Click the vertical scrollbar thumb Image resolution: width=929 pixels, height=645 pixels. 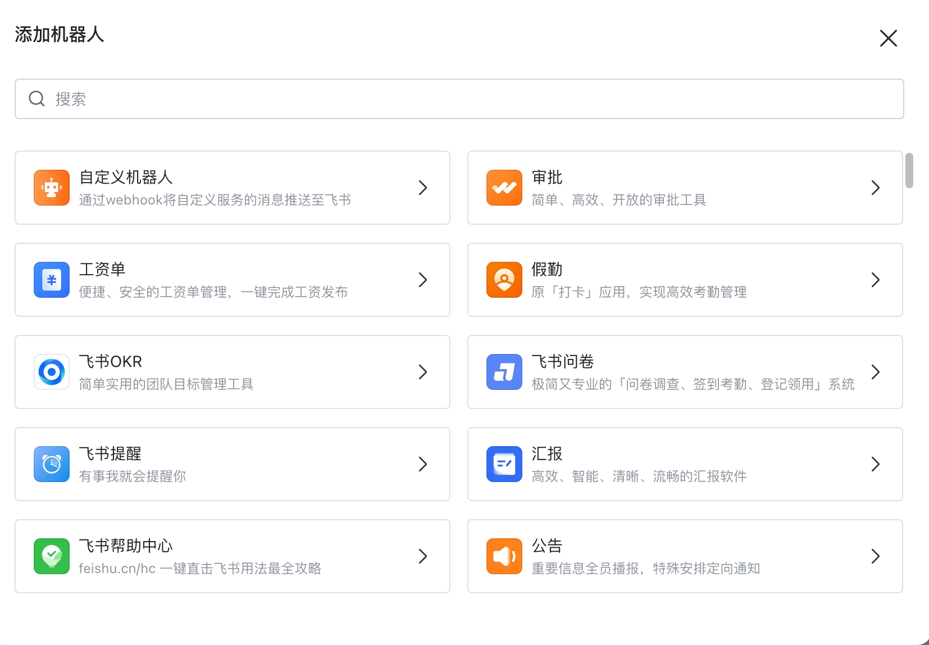pyautogui.click(x=909, y=170)
